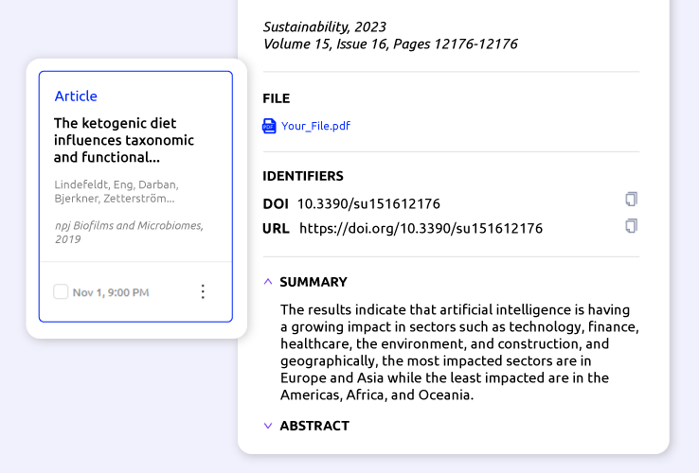Open the PDF file icon
This screenshot has height=473, width=699.
[269, 126]
